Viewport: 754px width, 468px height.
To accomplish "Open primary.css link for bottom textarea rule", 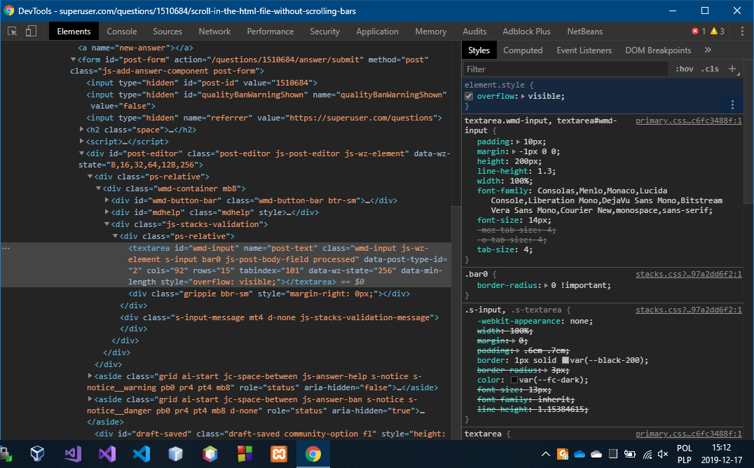I will [689, 434].
